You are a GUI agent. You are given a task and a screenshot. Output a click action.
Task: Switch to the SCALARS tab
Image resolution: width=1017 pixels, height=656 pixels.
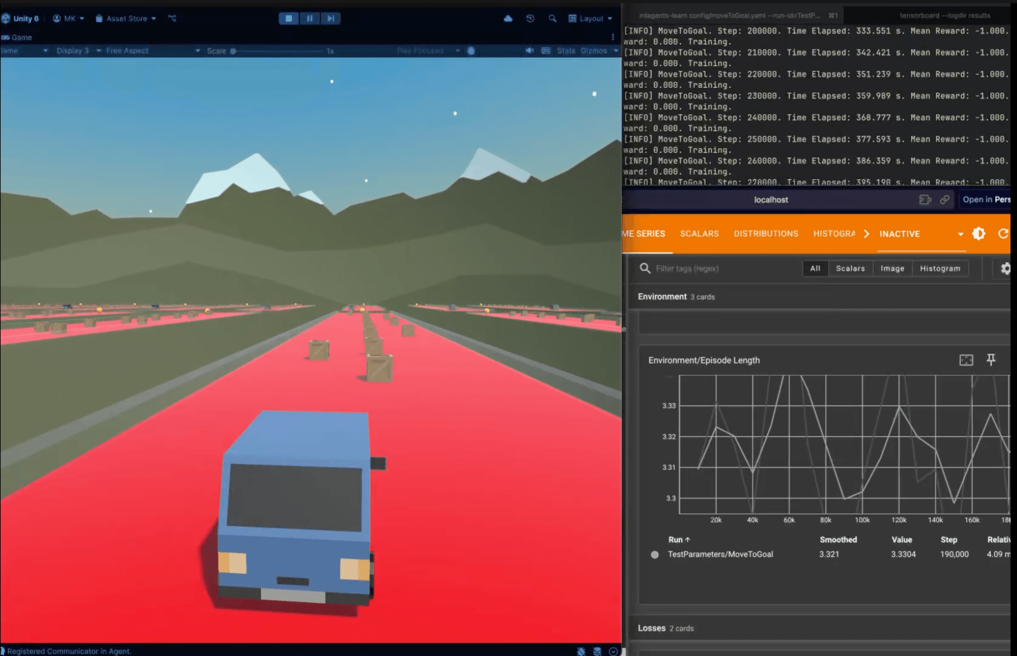point(699,233)
